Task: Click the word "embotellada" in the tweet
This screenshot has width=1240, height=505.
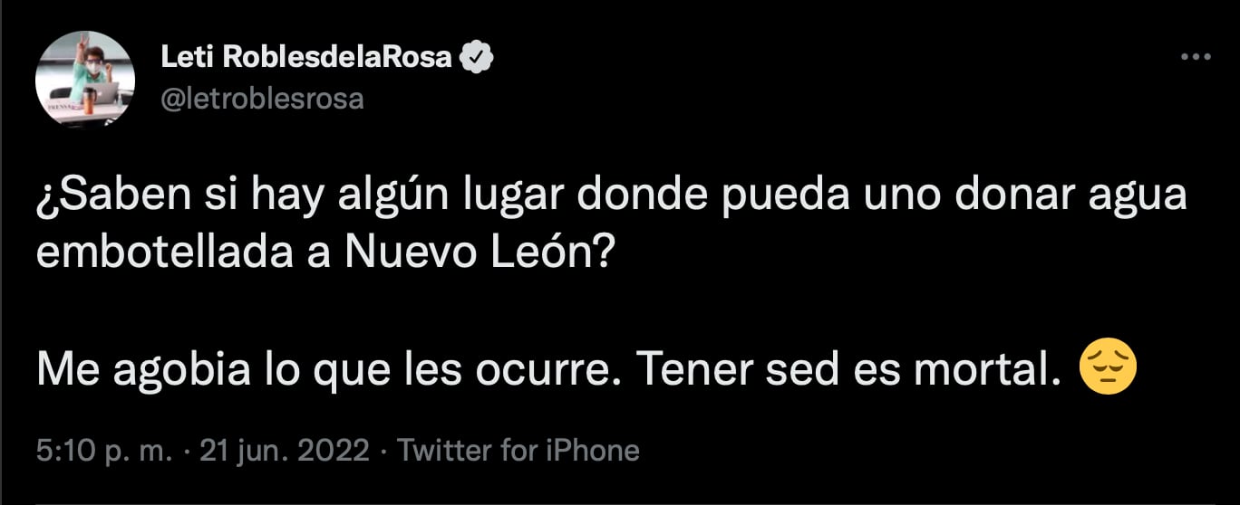Action: click(x=162, y=254)
